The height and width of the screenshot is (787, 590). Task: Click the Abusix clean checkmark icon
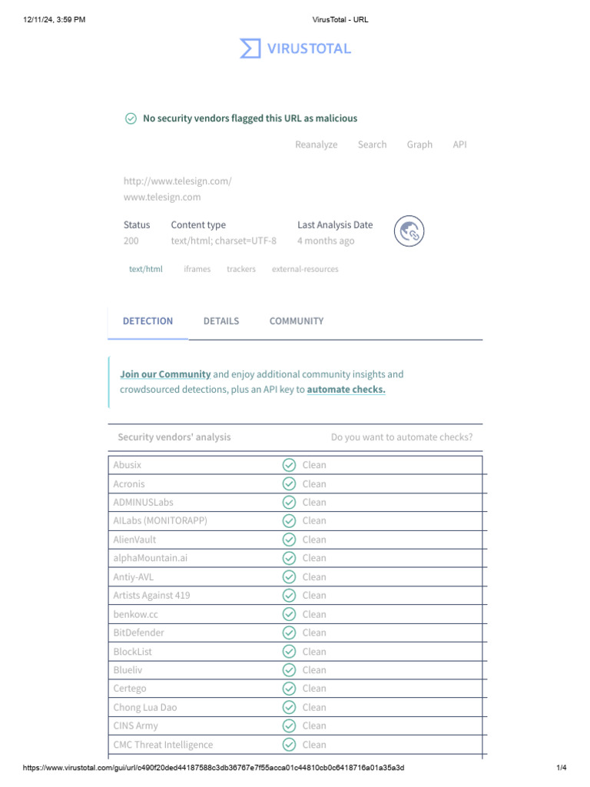289,465
